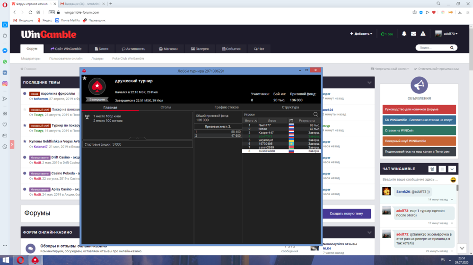Switch to the Структура tab in lobby
Image resolution: width=473 pixels, height=265 pixels.
tap(290, 108)
